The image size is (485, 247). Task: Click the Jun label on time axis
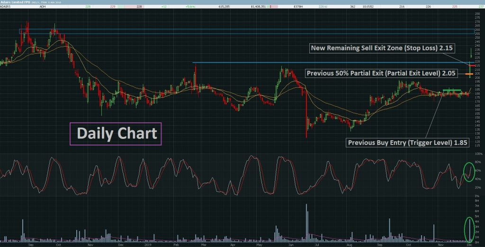tap(290, 245)
